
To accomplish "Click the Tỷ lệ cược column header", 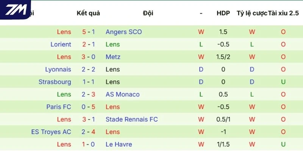I will pos(251,13).
